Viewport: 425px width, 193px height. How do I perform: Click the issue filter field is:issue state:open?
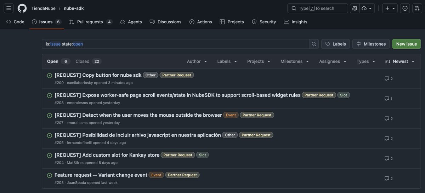[176, 44]
